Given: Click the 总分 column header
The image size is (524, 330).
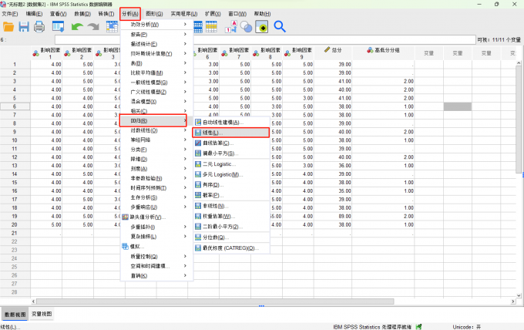Looking at the screenshot, I should 333,52.
